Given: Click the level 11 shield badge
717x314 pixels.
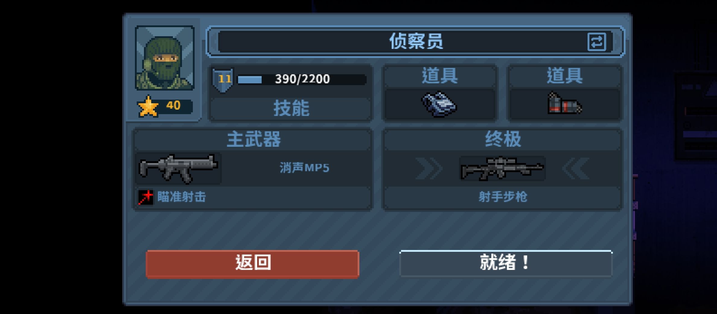Looking at the screenshot, I should coord(223,80).
